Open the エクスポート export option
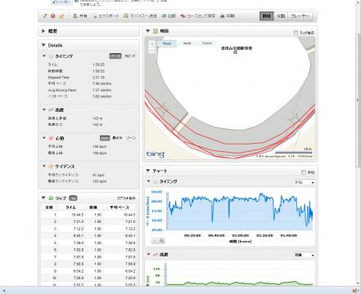 click(106, 16)
